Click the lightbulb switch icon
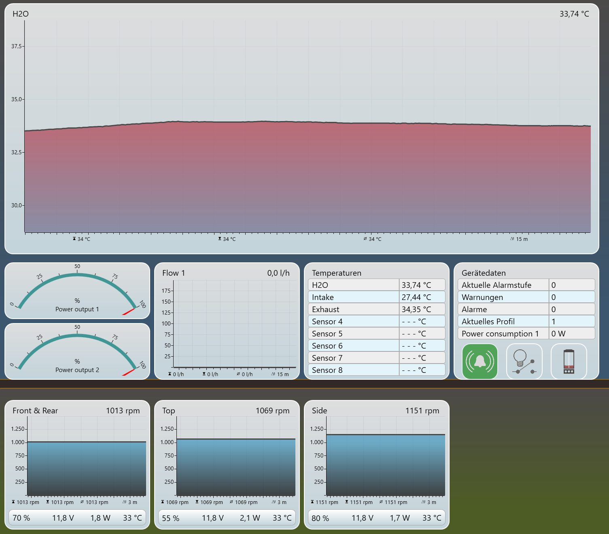The width and height of the screenshot is (609, 534). tap(524, 362)
